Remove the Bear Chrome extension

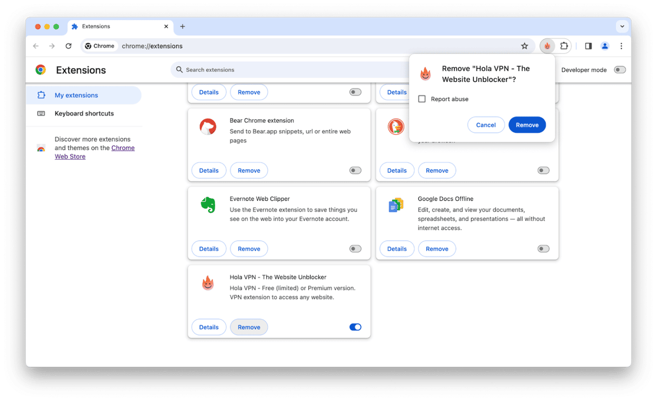pyautogui.click(x=249, y=171)
